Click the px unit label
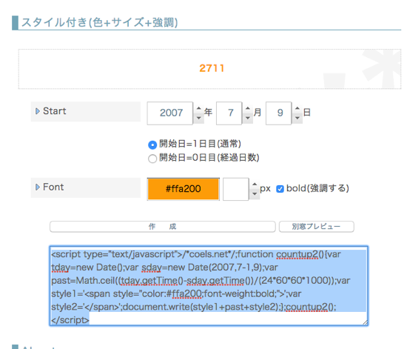The width and height of the screenshot is (407, 349). click(x=265, y=189)
